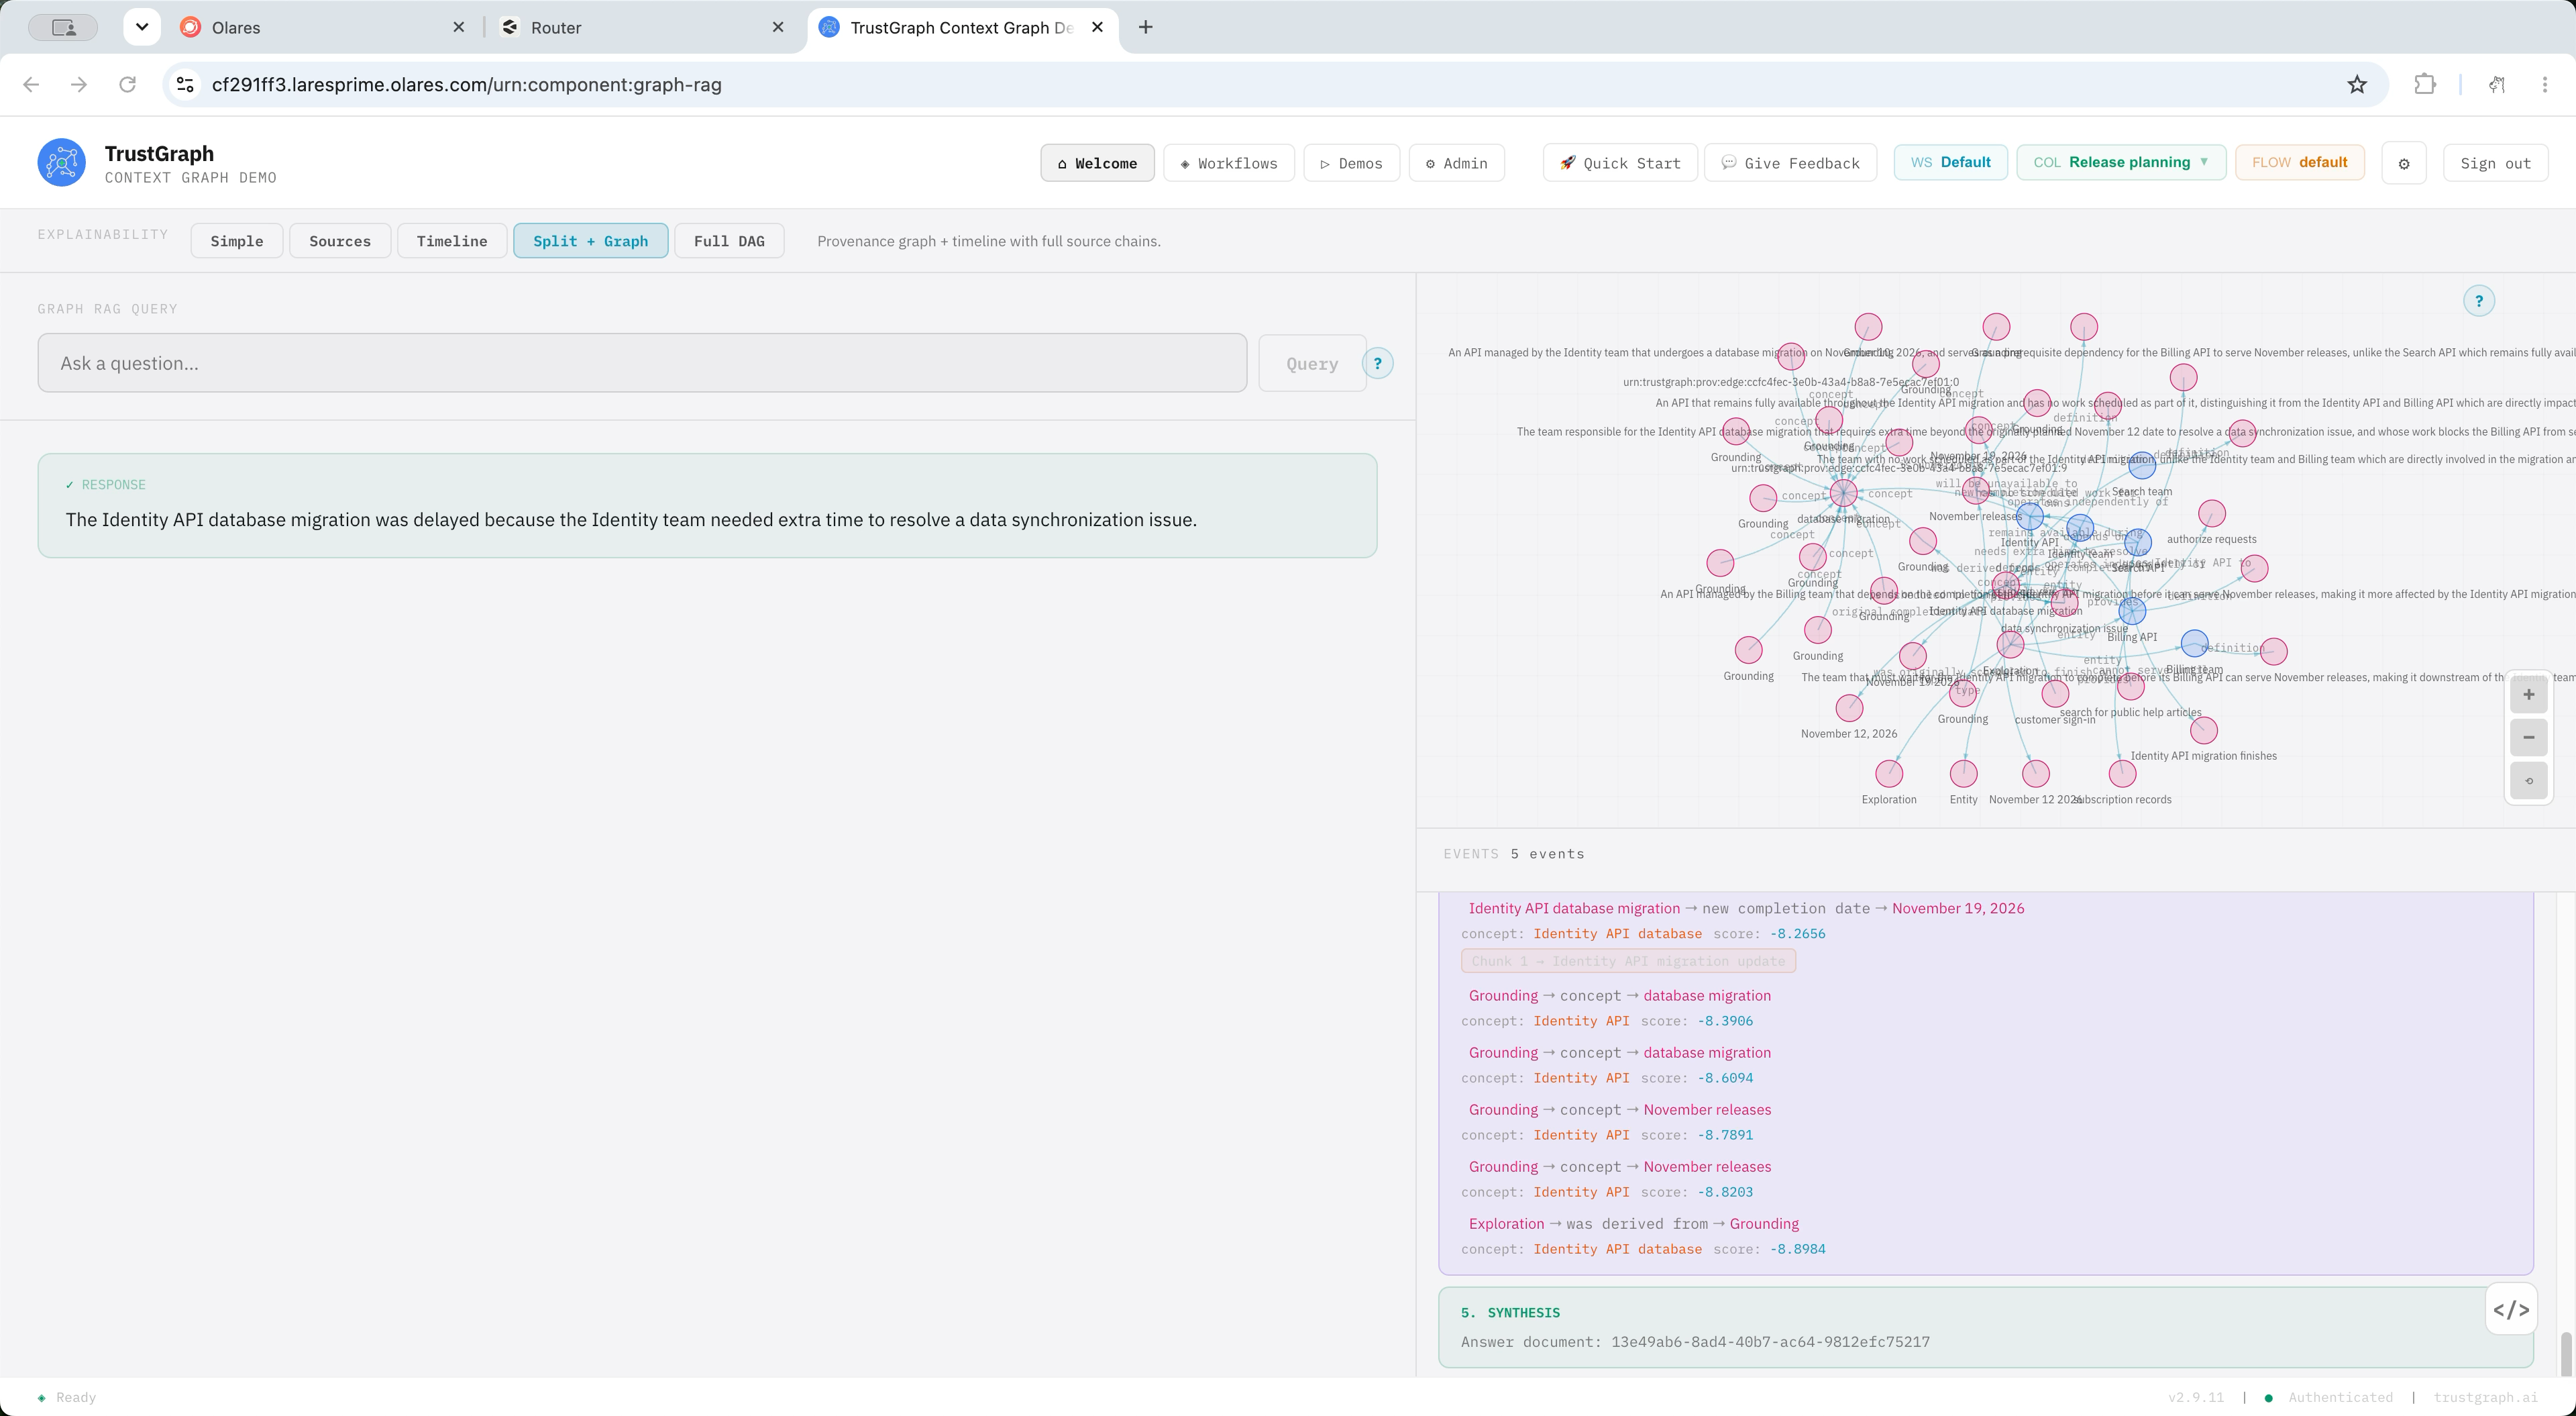Open a new browser tab
The width and height of the screenshot is (2576, 1416).
[1146, 27]
